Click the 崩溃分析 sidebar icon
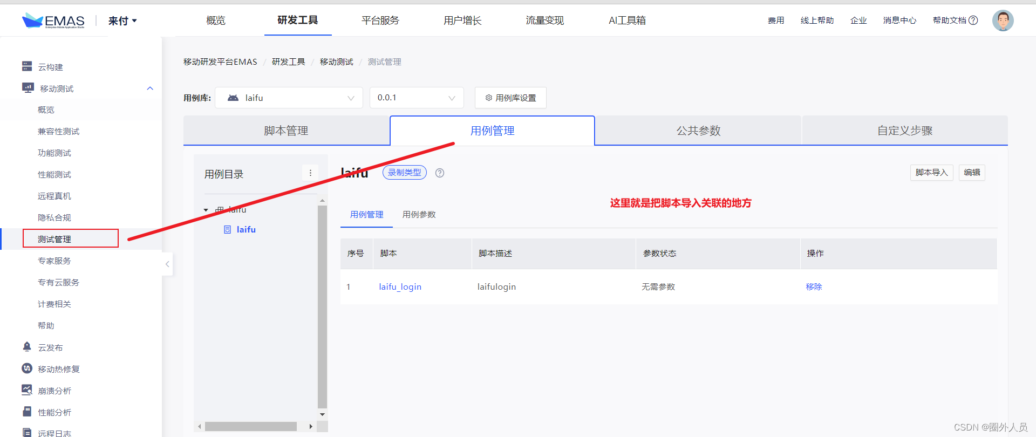The image size is (1036, 437). pos(27,390)
